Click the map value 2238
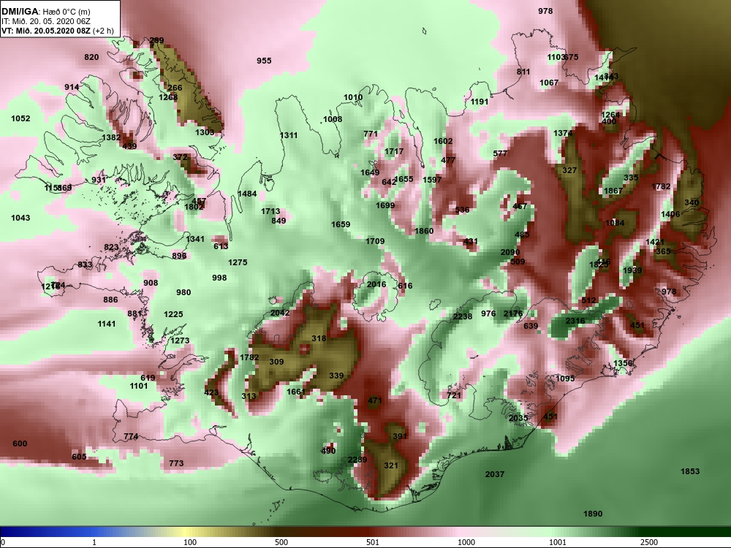The image size is (731, 548). tap(463, 316)
